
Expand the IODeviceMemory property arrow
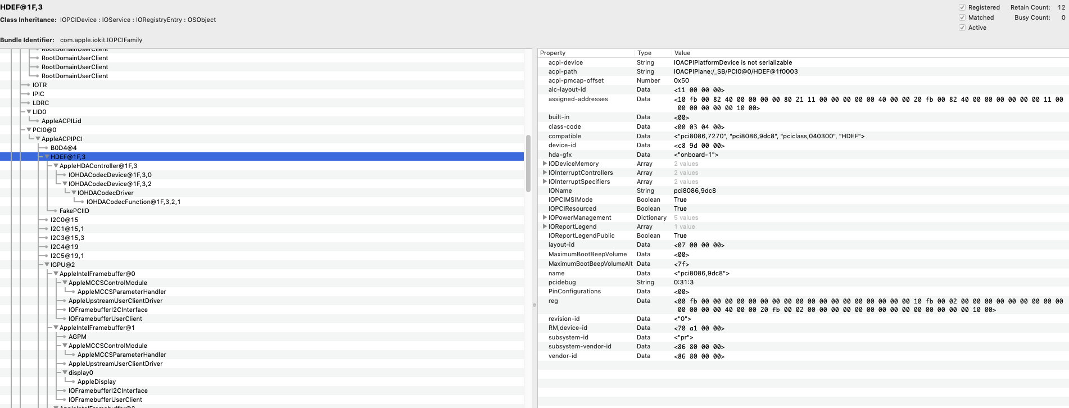point(544,164)
